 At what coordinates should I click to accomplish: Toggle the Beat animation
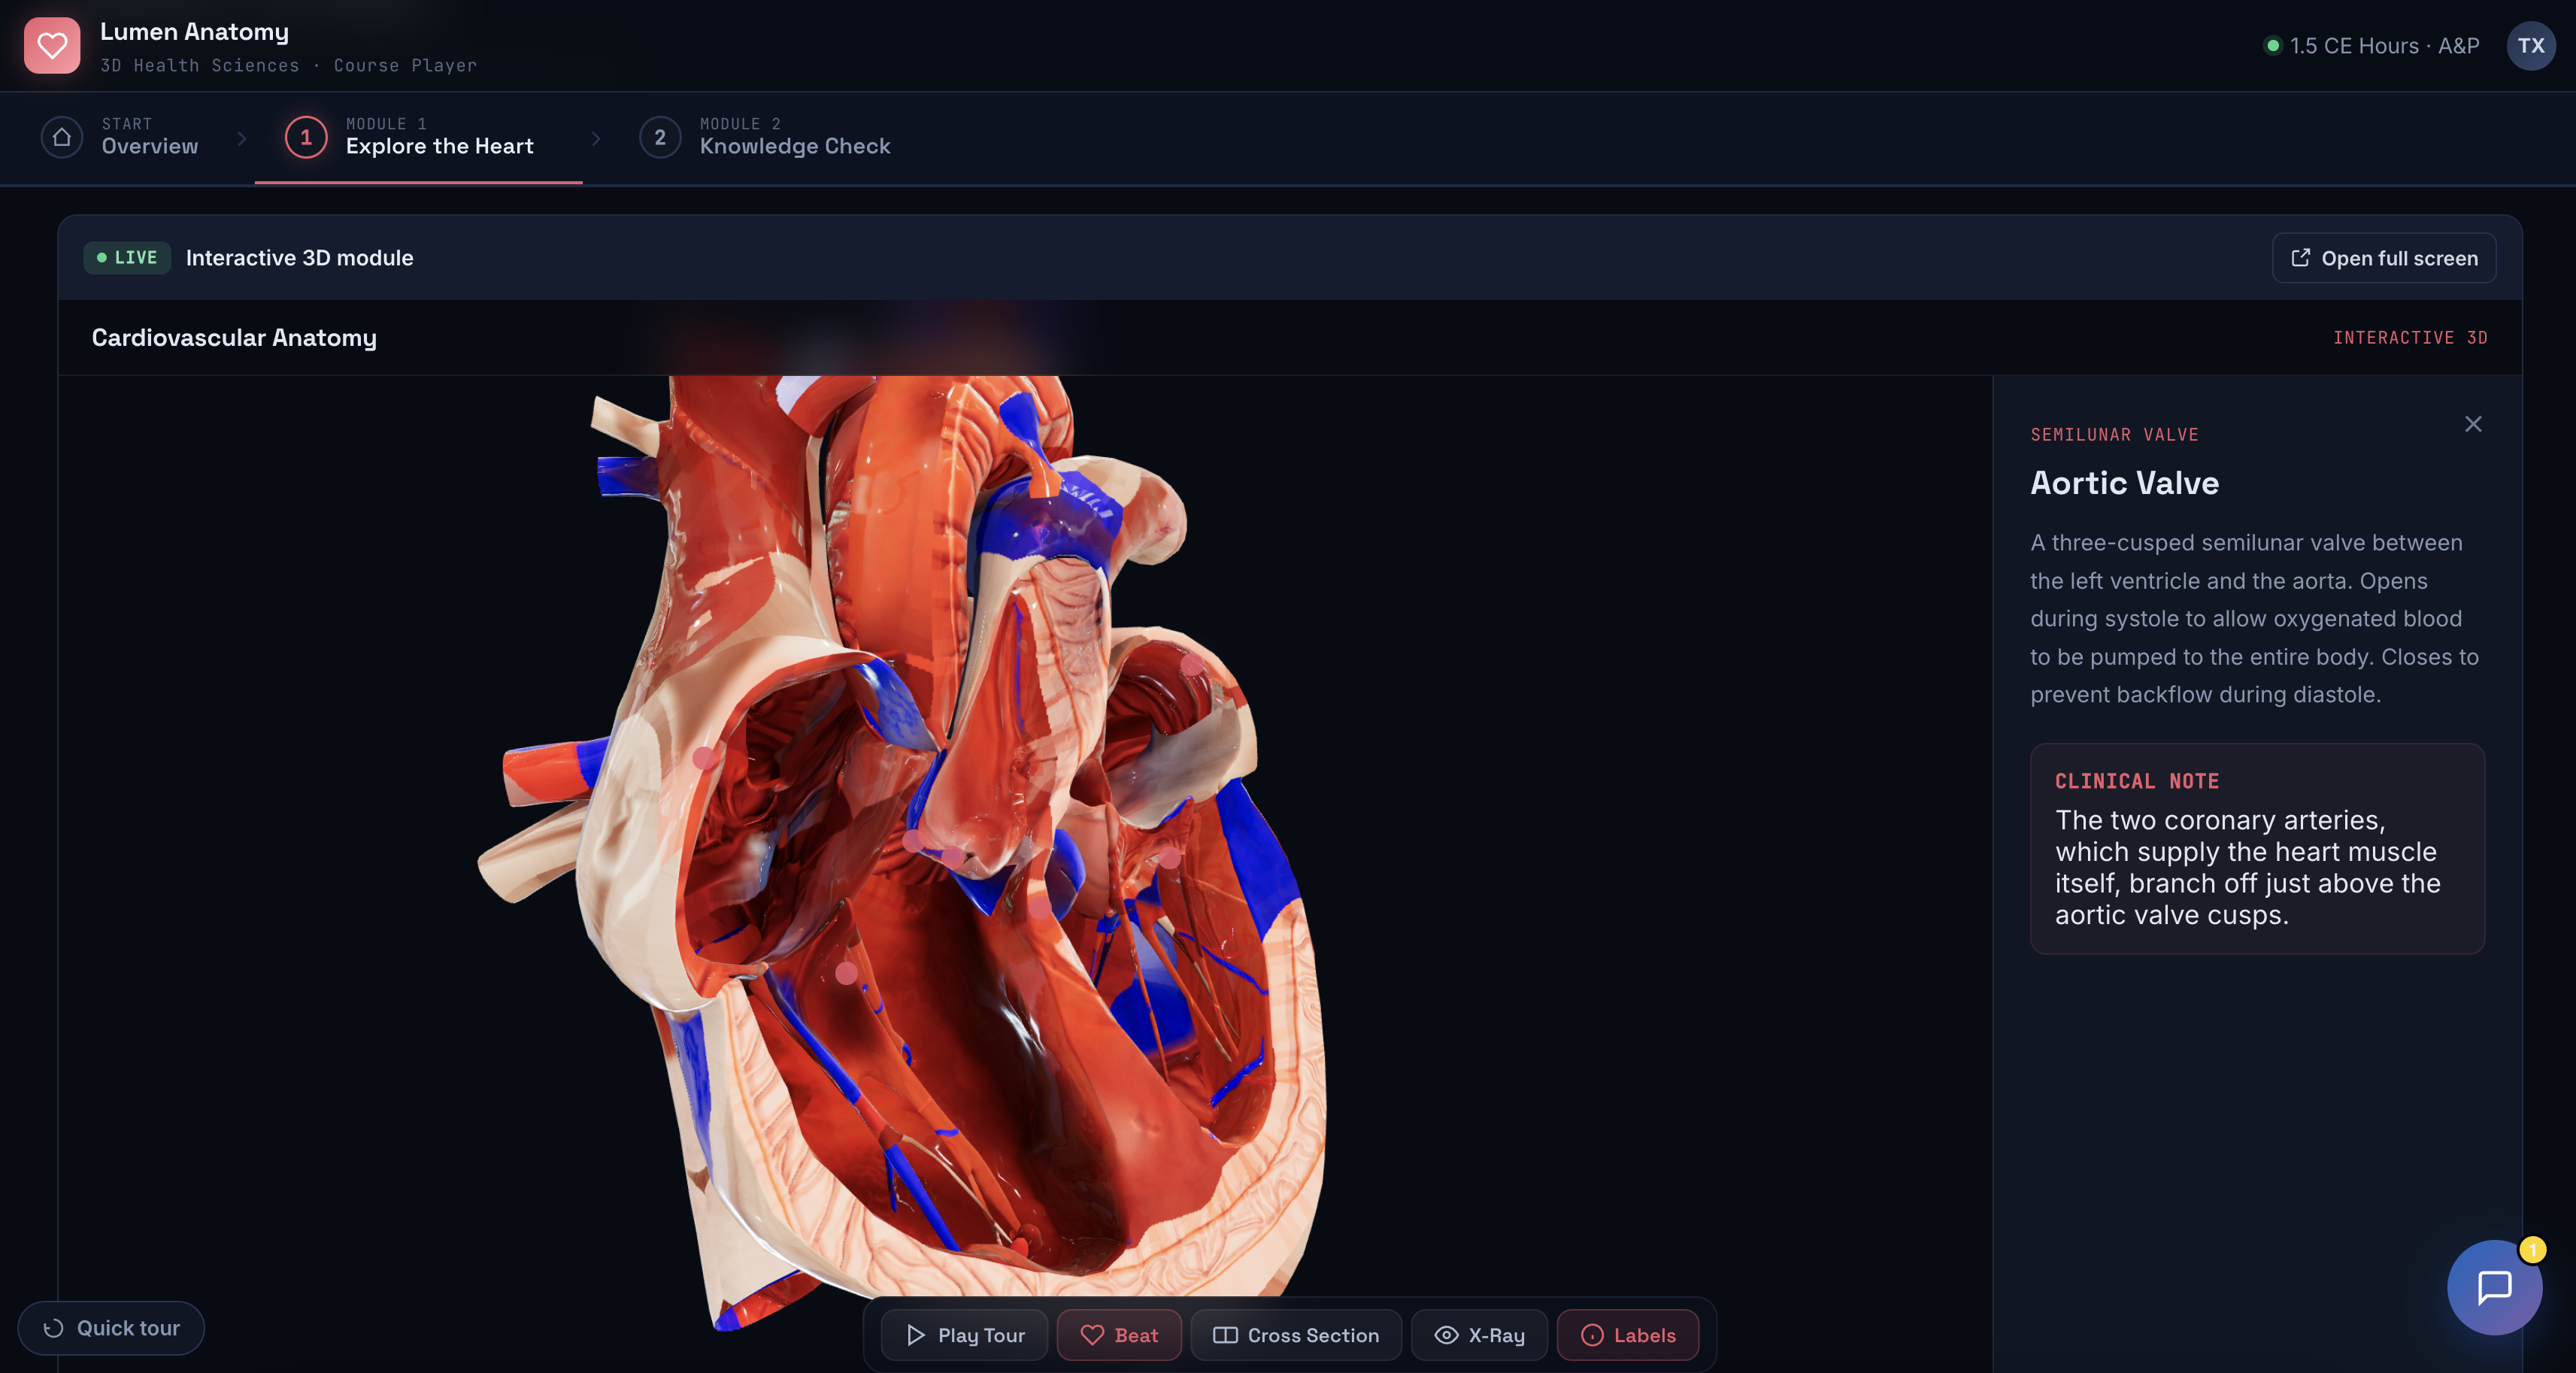click(x=1119, y=1335)
